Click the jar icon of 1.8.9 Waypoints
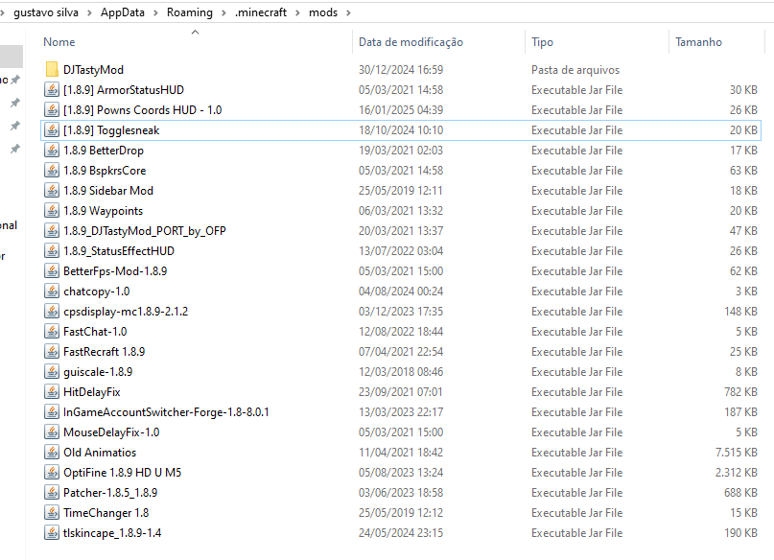The width and height of the screenshot is (774, 560). [52, 211]
